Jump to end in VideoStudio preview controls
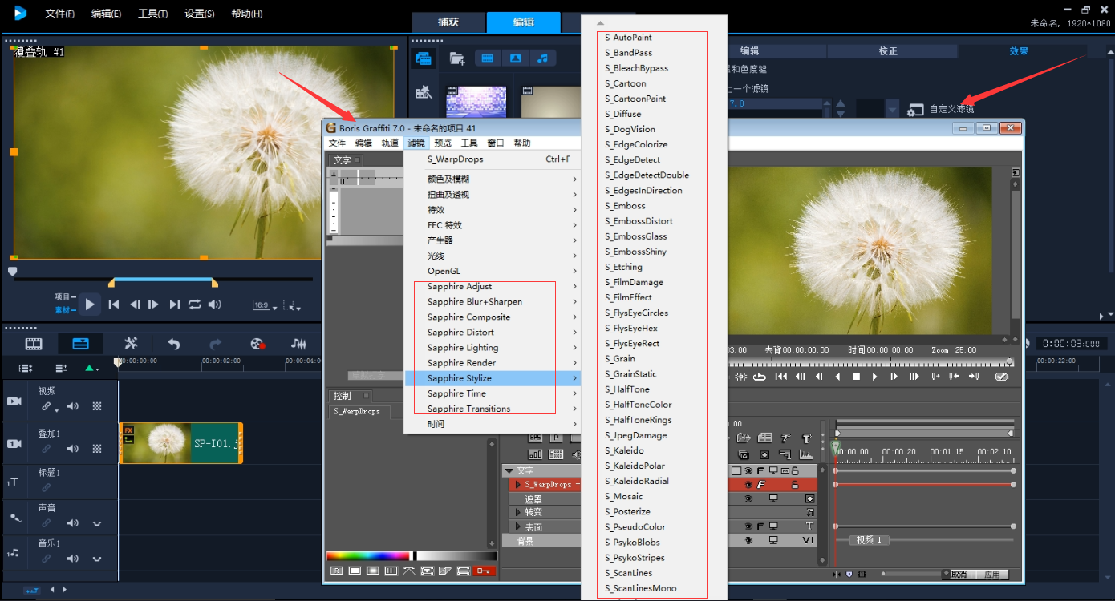This screenshot has width=1115, height=601. pyautogui.click(x=174, y=305)
